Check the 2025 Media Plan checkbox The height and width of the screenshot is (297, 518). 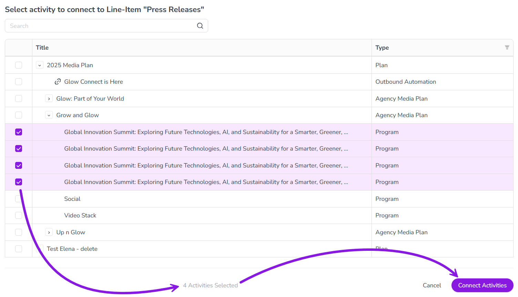tap(19, 65)
